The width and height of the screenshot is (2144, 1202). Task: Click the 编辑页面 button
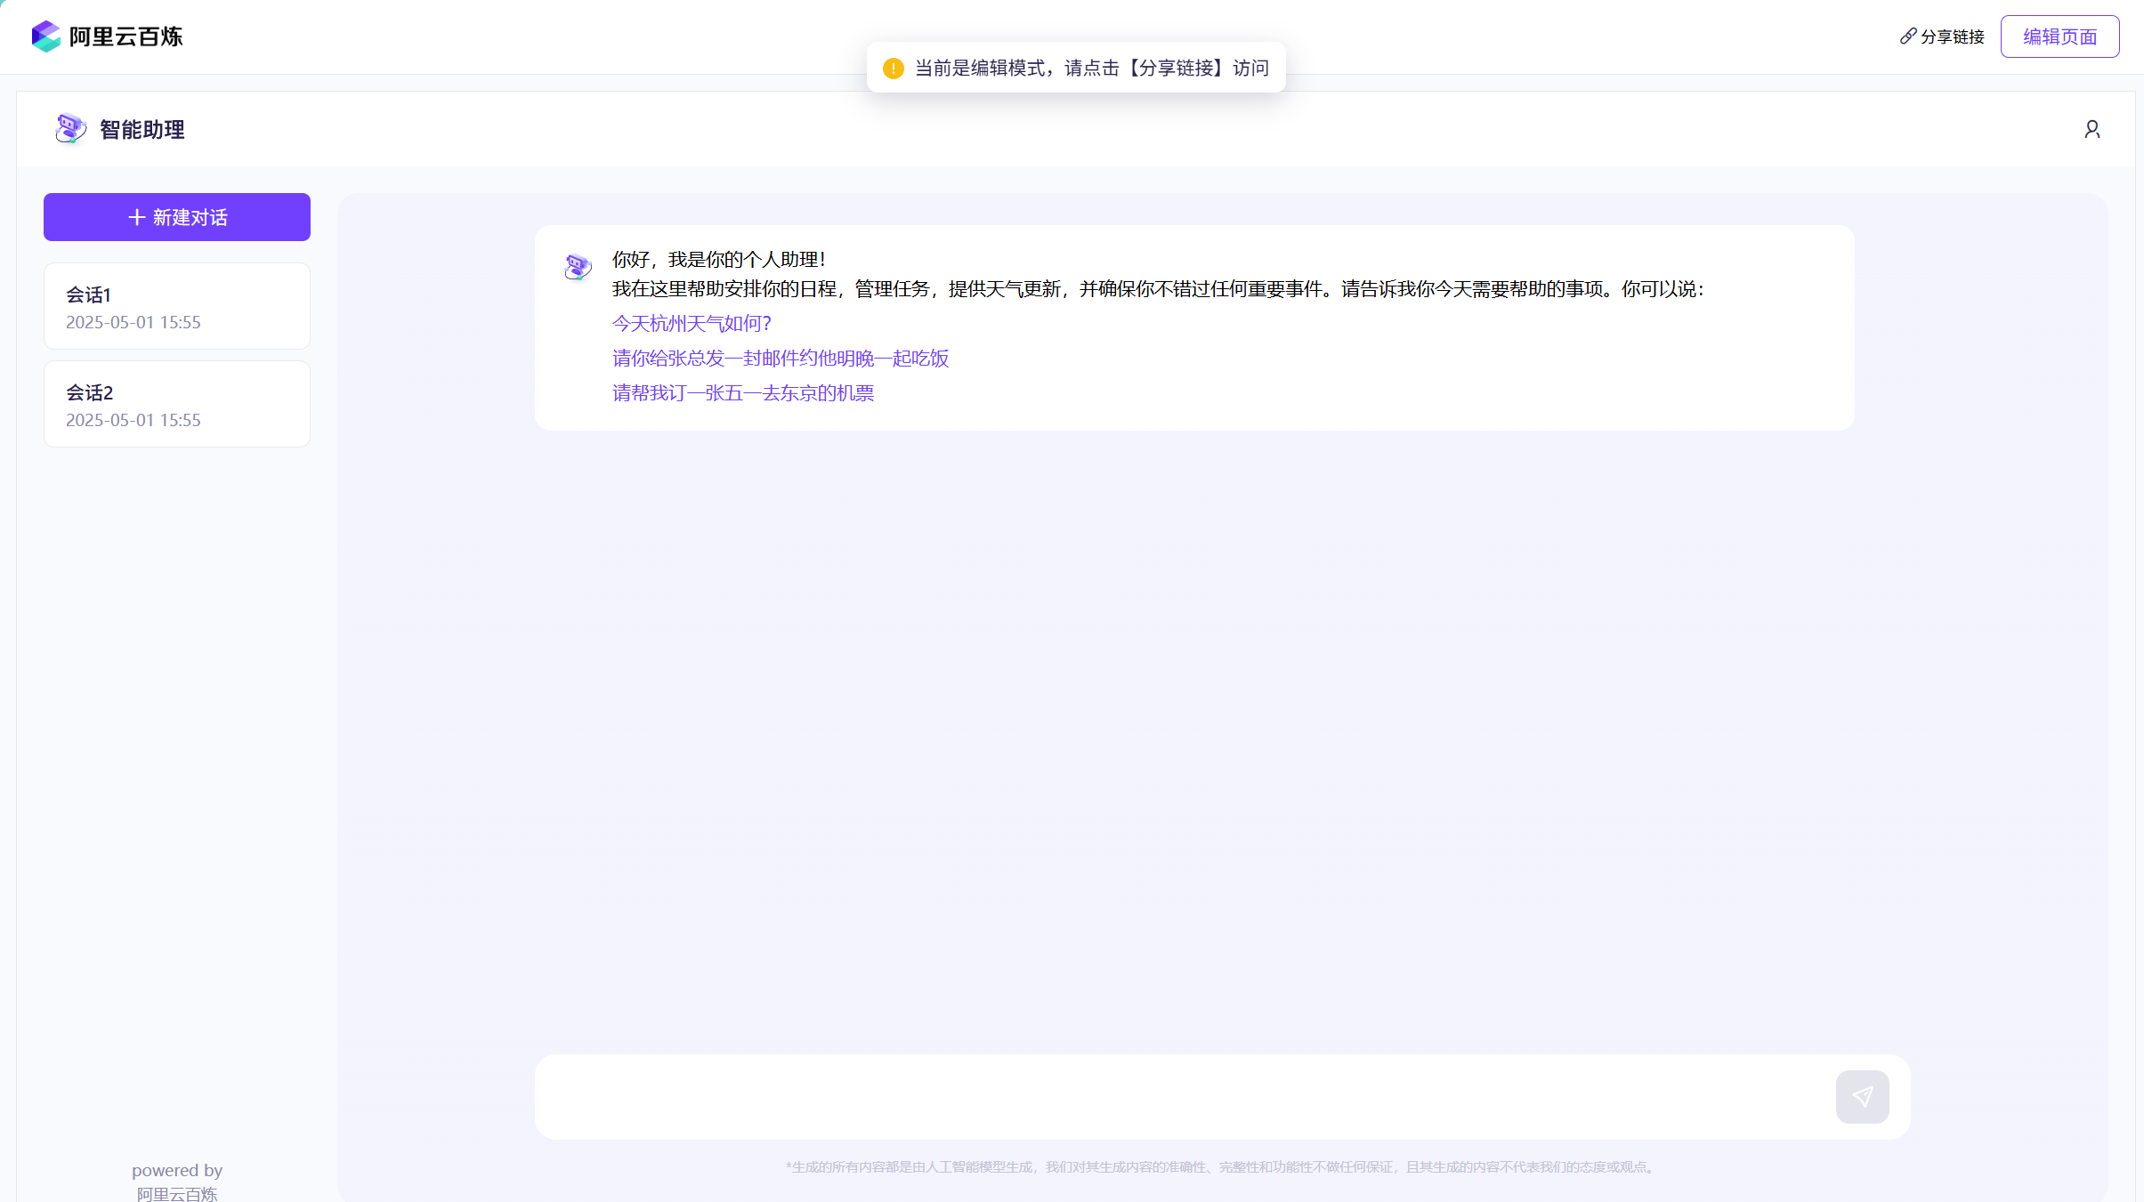(2059, 36)
